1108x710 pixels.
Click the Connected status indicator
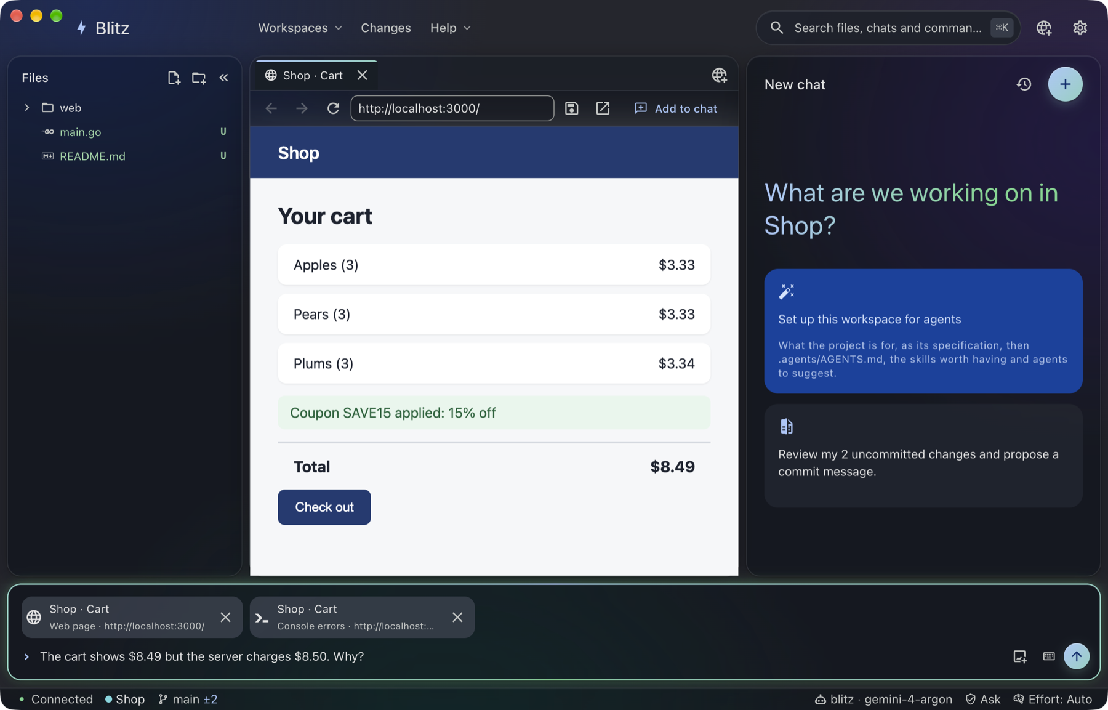click(55, 699)
